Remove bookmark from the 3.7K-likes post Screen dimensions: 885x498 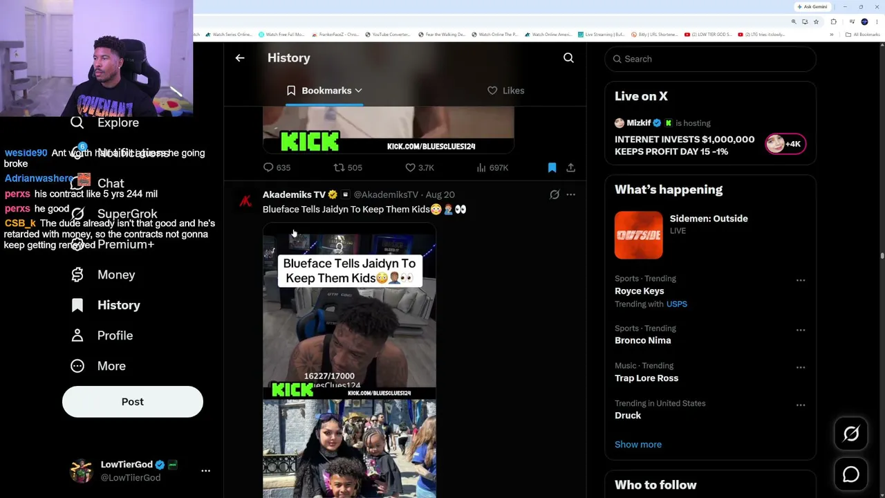(552, 167)
